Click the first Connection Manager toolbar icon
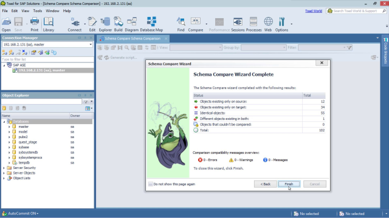 pos(4,53)
